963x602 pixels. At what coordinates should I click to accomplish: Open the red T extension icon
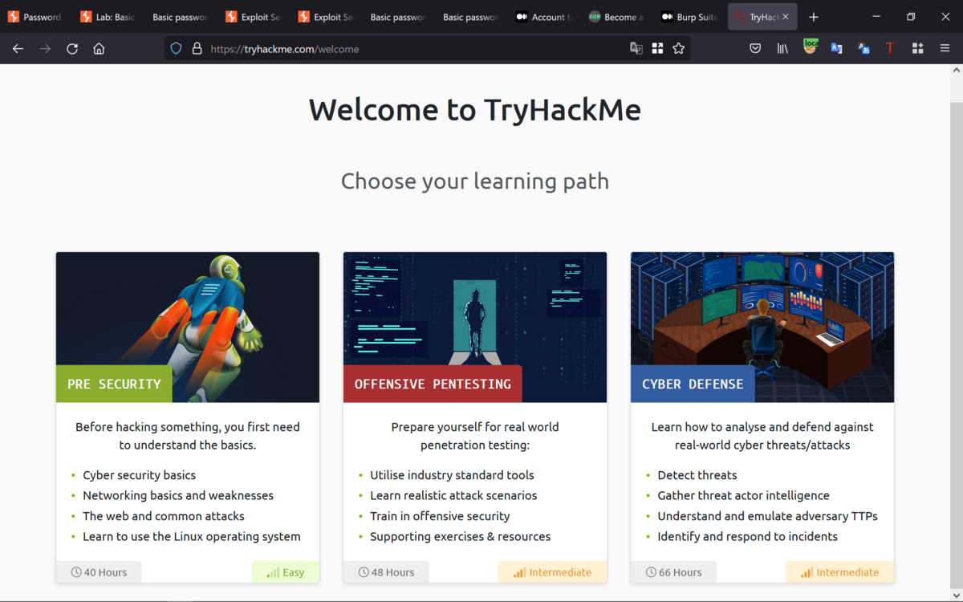[890, 49]
